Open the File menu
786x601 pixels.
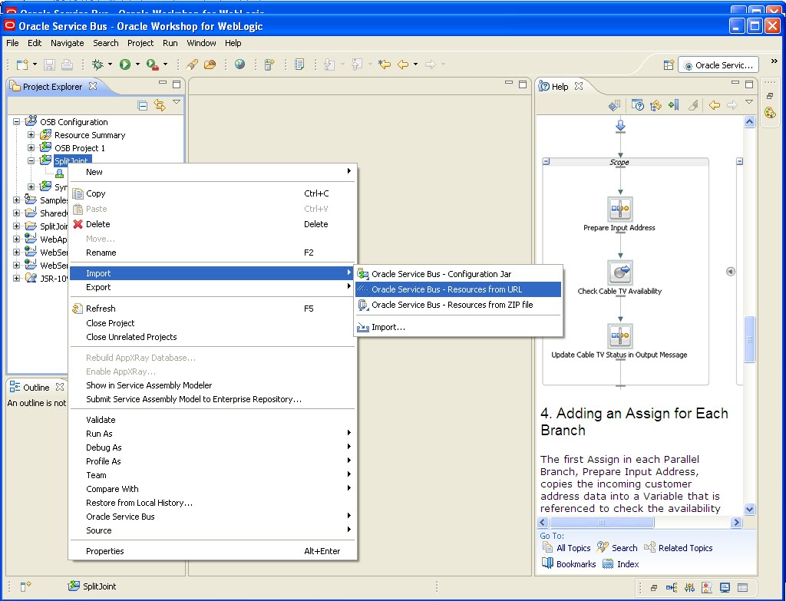pos(12,43)
